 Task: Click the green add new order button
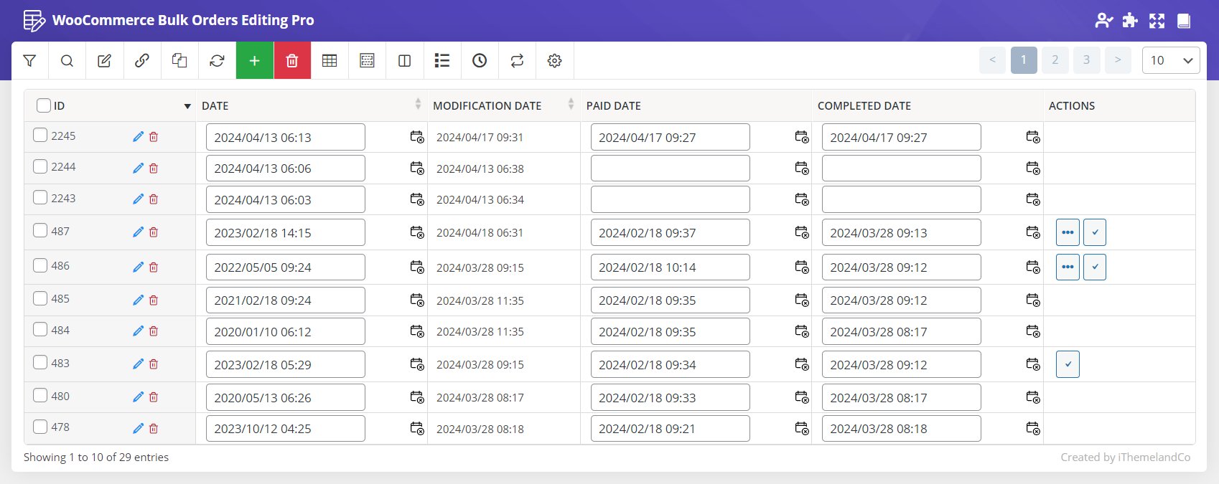254,61
